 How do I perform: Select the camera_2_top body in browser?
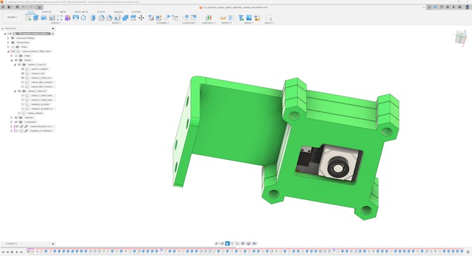pyautogui.click(x=38, y=73)
